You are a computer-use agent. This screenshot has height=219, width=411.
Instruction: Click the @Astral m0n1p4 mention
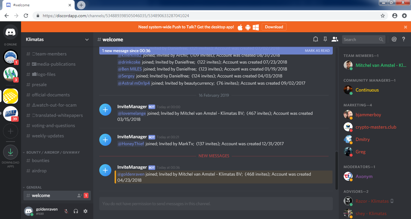134,83
